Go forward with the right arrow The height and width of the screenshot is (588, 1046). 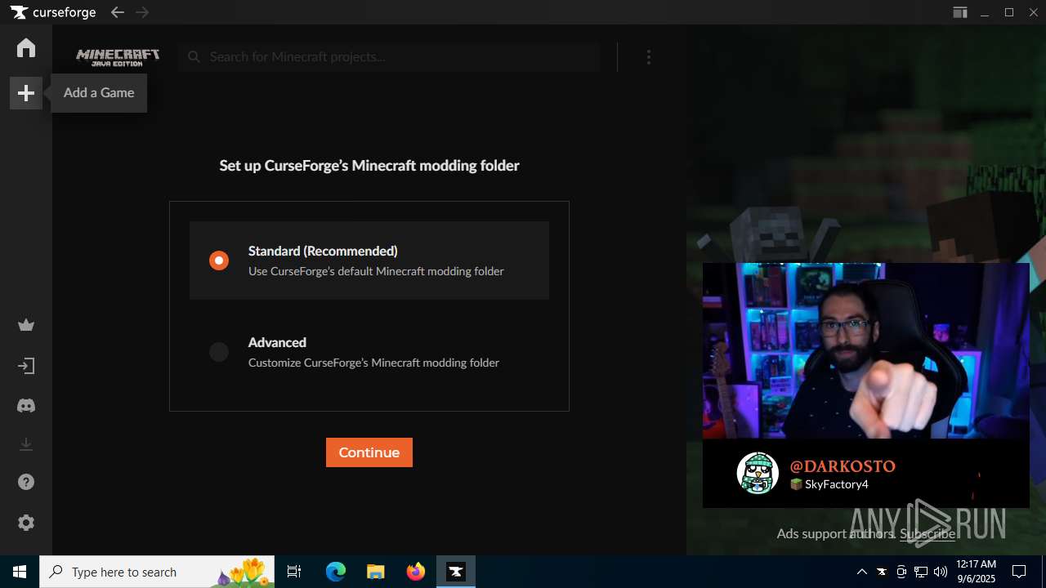click(x=142, y=12)
